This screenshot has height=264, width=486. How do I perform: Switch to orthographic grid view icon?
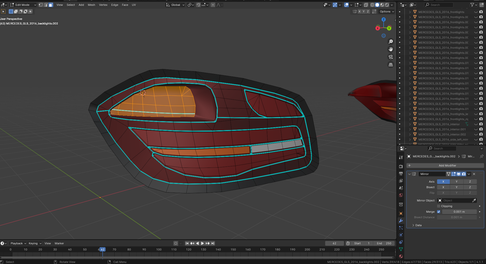tap(391, 65)
